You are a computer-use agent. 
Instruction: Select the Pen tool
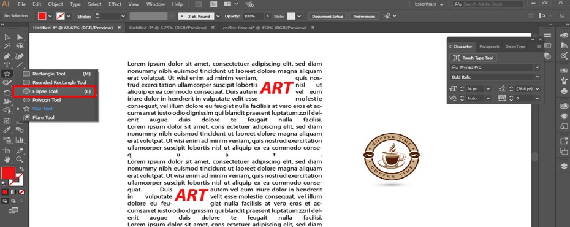7,56
